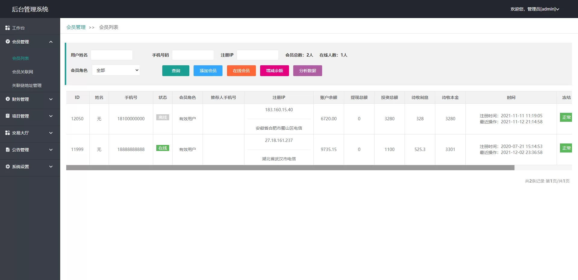Screen dimensions: 578x280
Task: Focus the 手机号码 search input field
Action: tap(193, 55)
